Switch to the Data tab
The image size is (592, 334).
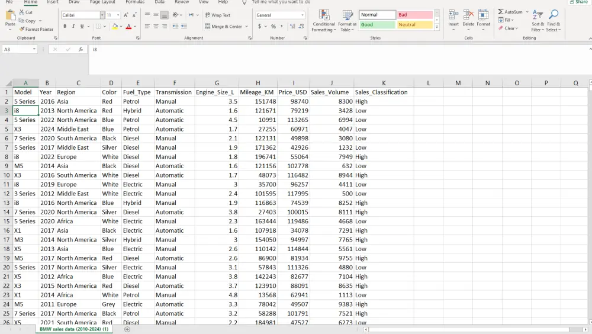tap(160, 2)
